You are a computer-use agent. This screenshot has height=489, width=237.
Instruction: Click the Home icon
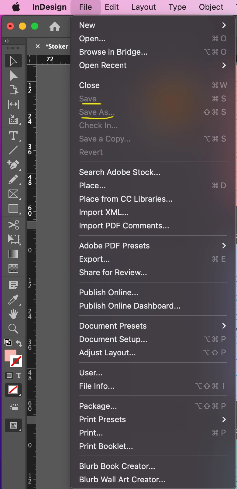(x=55, y=27)
